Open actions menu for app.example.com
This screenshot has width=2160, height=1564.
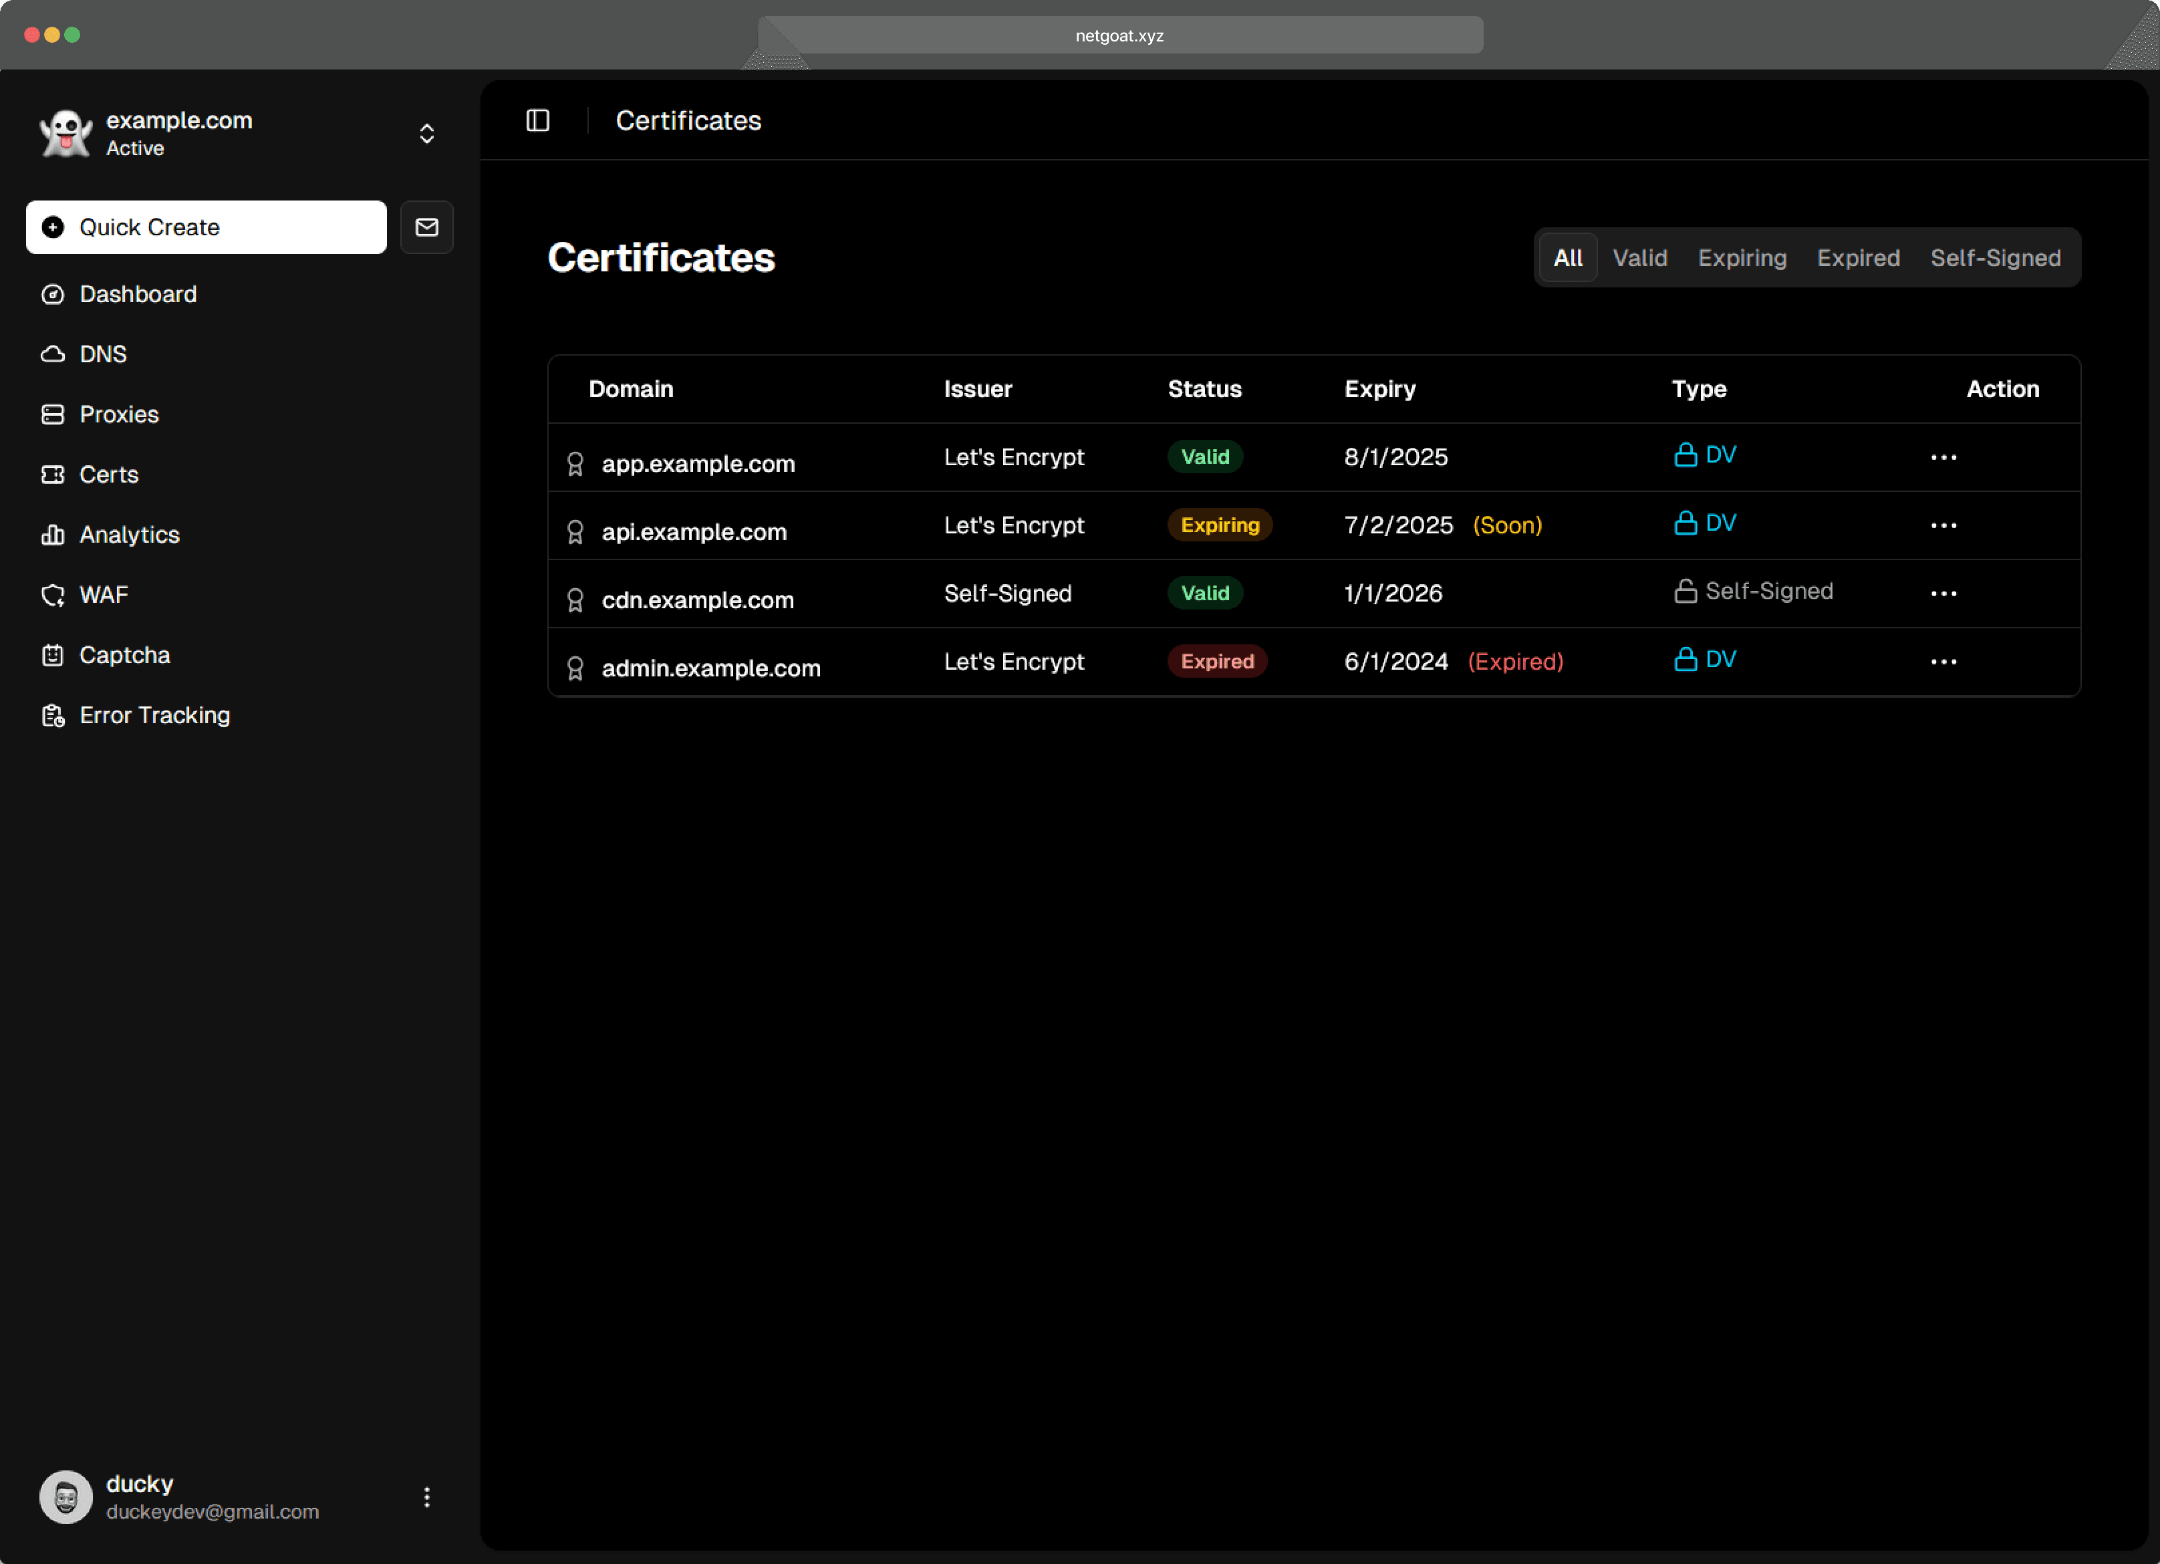point(1943,457)
